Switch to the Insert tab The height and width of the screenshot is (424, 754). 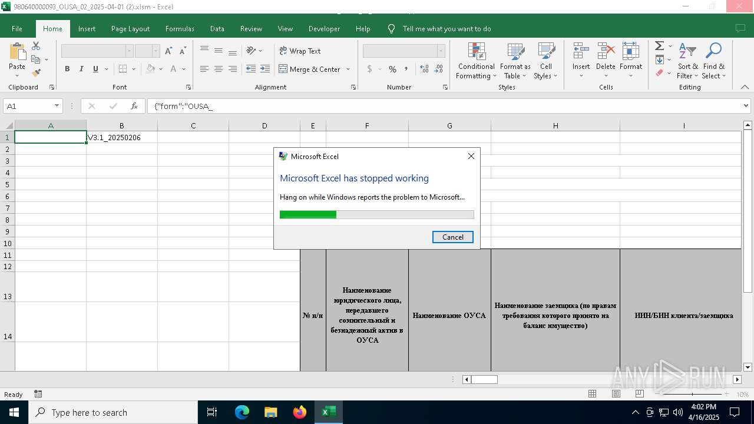coord(87,29)
